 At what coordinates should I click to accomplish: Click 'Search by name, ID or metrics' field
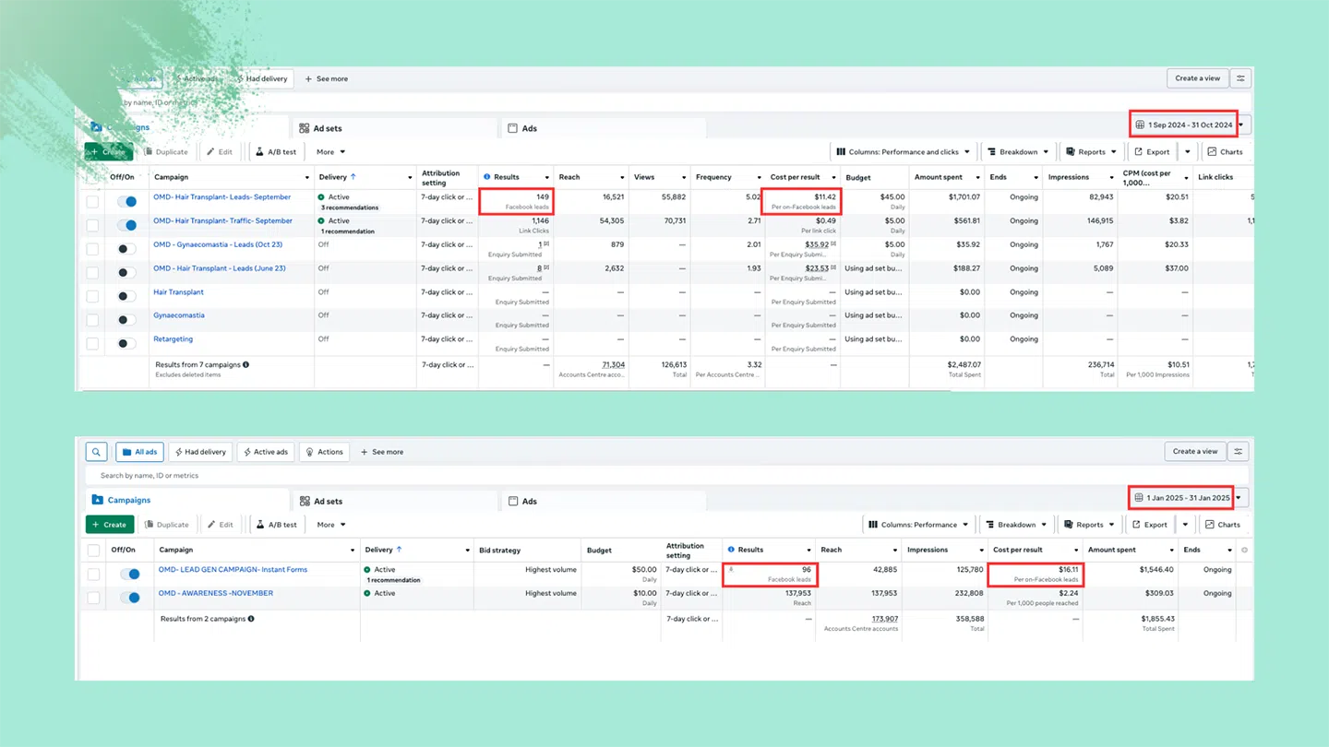click(667, 476)
